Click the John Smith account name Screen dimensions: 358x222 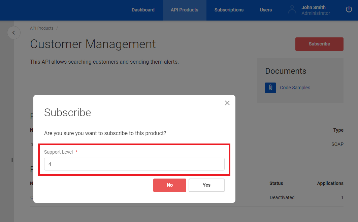[x=313, y=7]
